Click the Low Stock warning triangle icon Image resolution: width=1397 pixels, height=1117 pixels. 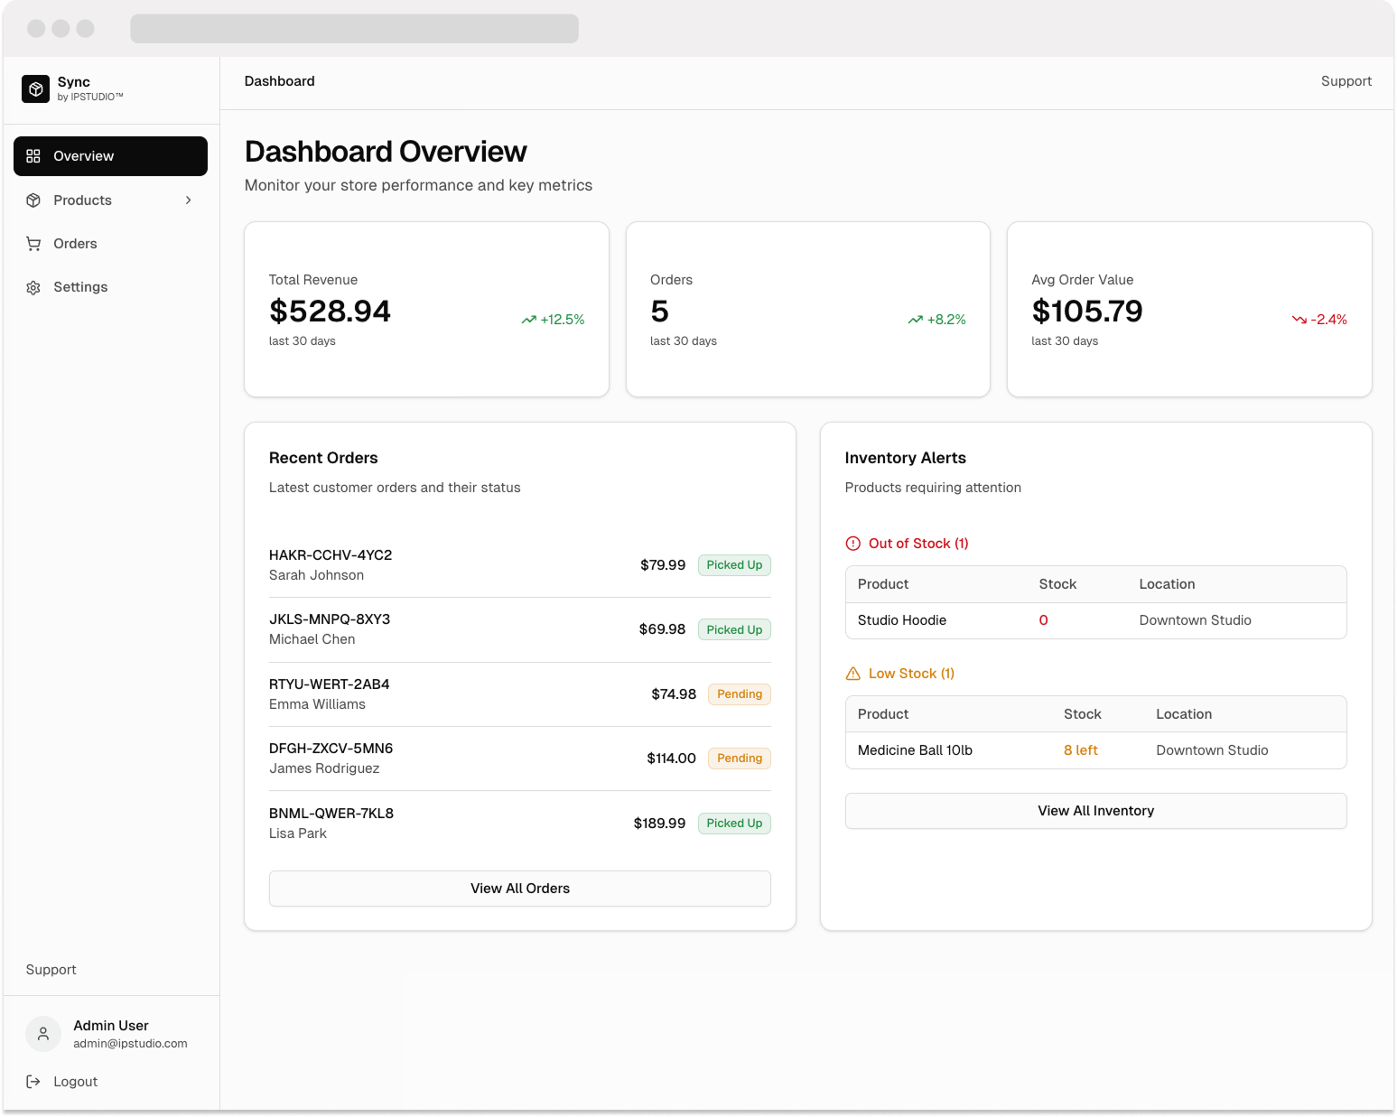coord(852,674)
